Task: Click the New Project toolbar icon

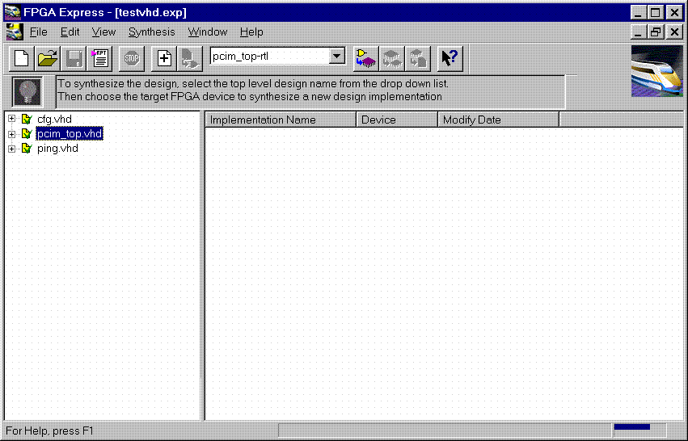Action: pos(22,58)
